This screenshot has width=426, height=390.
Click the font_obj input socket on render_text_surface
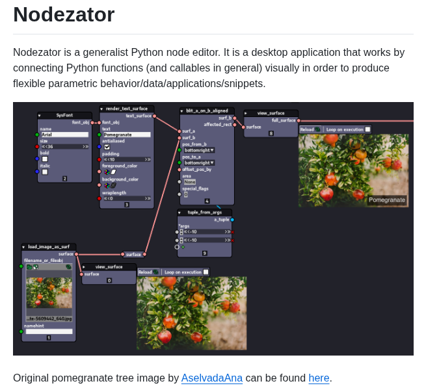click(x=99, y=123)
